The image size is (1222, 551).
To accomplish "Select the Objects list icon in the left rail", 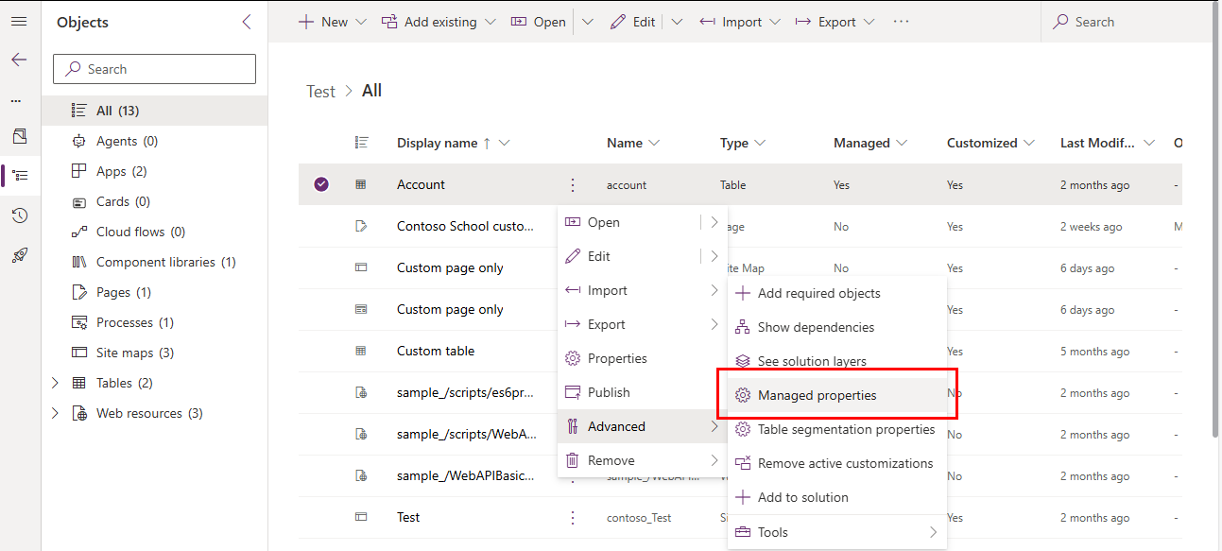I will coord(19,175).
